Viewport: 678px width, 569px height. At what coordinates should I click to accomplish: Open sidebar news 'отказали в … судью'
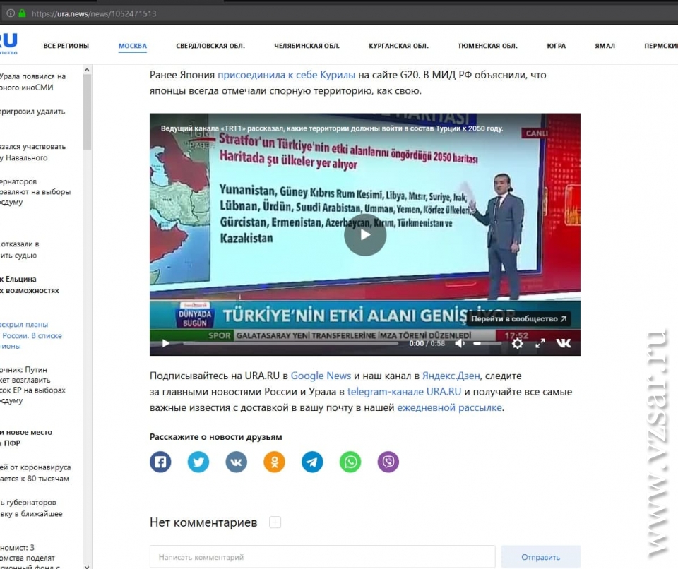[20, 249]
